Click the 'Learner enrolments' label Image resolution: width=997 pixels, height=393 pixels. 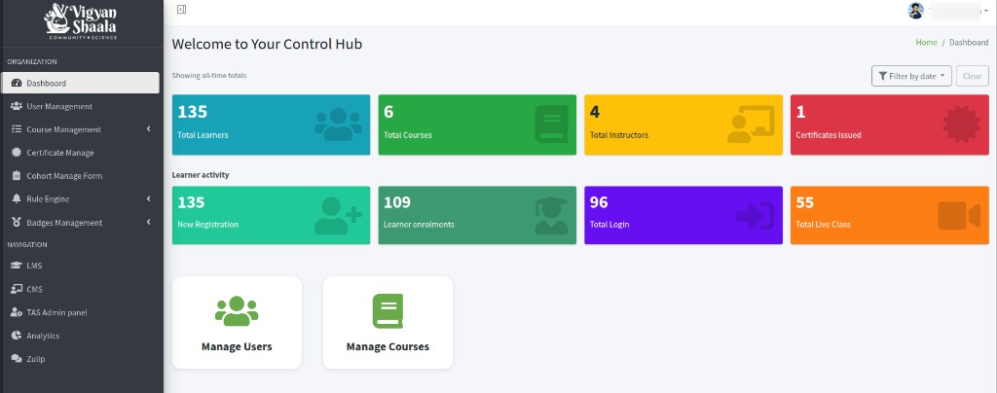419,224
